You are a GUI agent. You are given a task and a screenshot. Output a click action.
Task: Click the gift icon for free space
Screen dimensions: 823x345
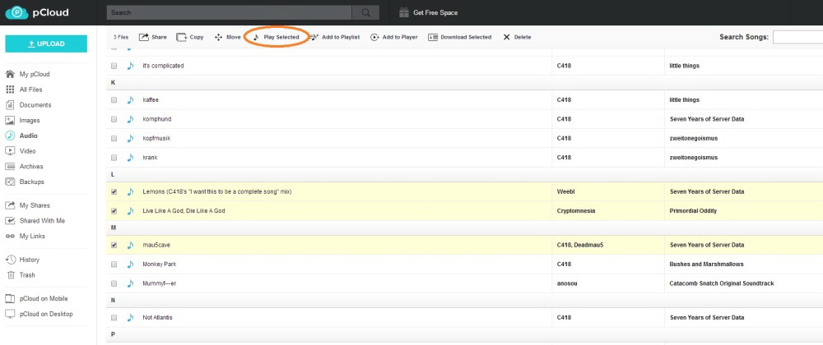(x=403, y=12)
